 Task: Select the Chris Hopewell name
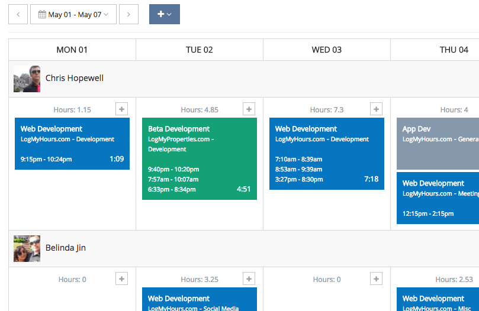click(x=75, y=78)
